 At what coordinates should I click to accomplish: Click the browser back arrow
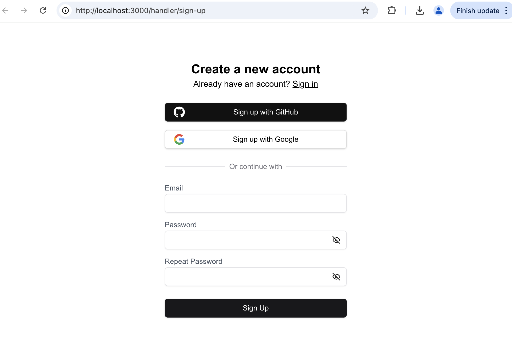pyautogui.click(x=5, y=10)
